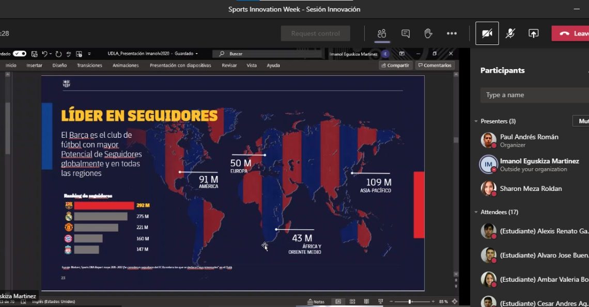Turn the camera on

487,34
